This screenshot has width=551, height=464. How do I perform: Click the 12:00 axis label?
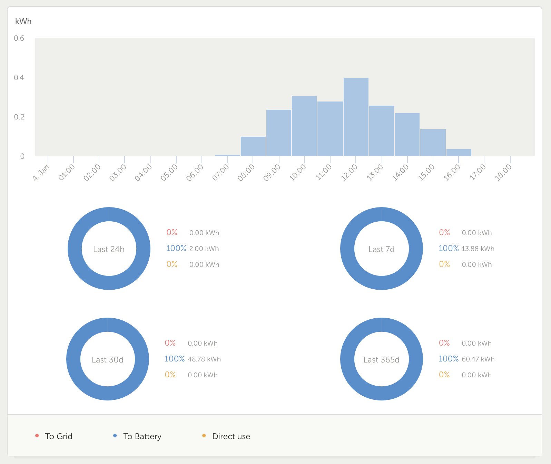(x=349, y=172)
